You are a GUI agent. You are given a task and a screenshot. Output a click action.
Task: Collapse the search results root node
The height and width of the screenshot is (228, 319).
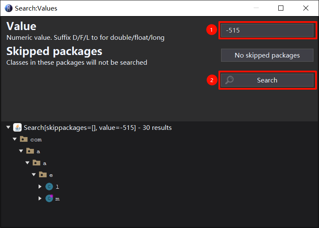pos(8,127)
